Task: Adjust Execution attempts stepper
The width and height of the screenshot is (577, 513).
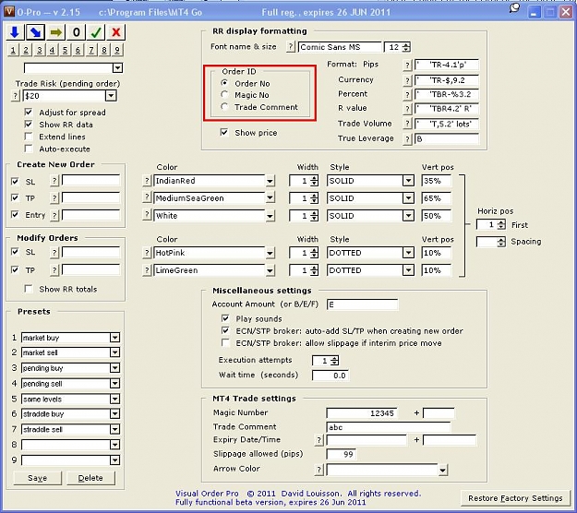Action: coord(334,361)
